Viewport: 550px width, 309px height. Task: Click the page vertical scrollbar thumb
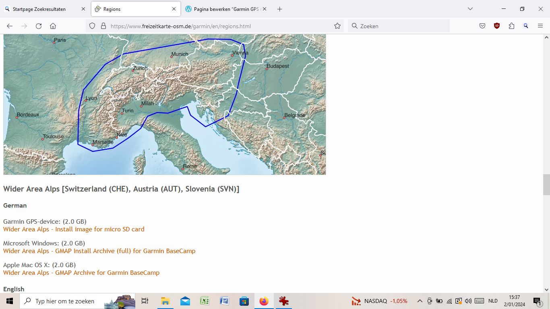click(546, 184)
